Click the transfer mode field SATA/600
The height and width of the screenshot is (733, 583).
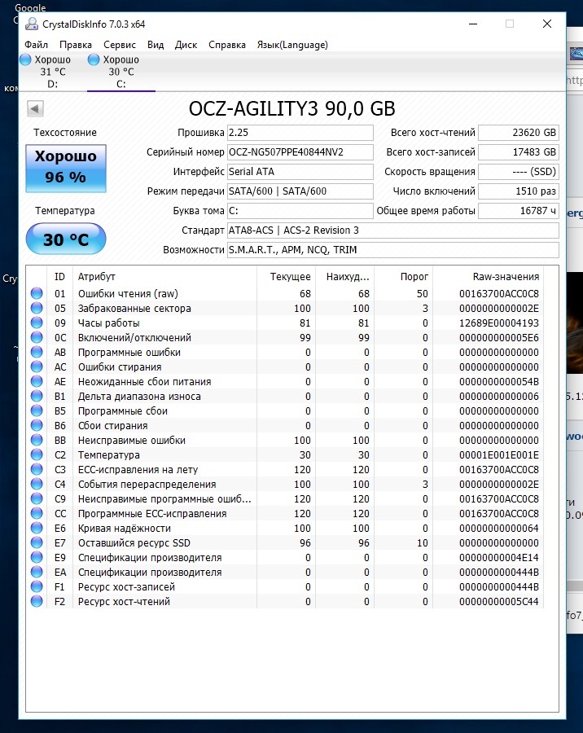pyautogui.click(x=300, y=191)
